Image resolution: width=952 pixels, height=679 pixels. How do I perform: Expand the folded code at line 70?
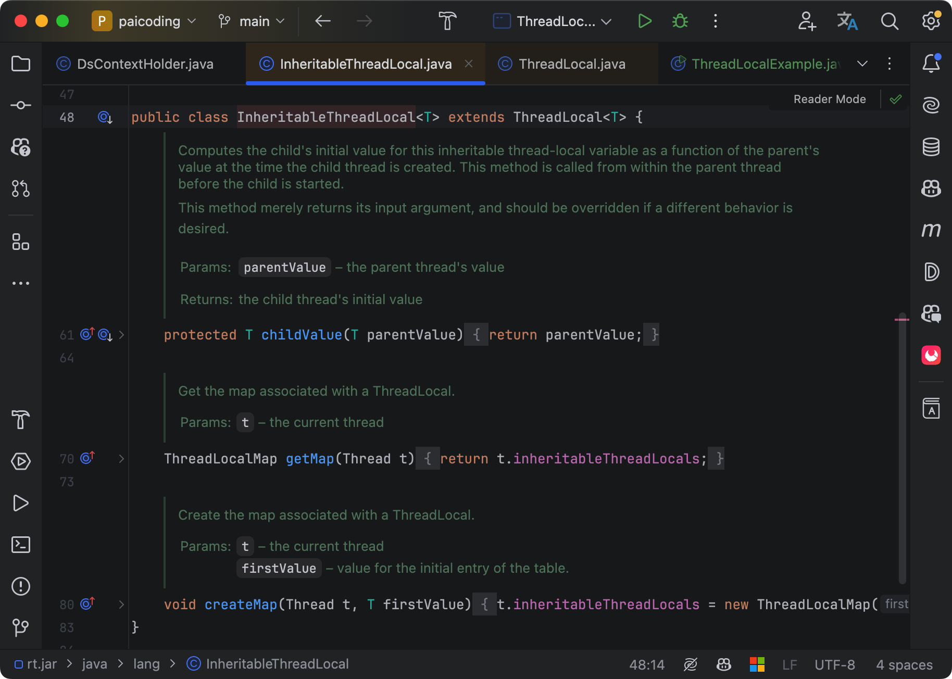[x=122, y=459]
